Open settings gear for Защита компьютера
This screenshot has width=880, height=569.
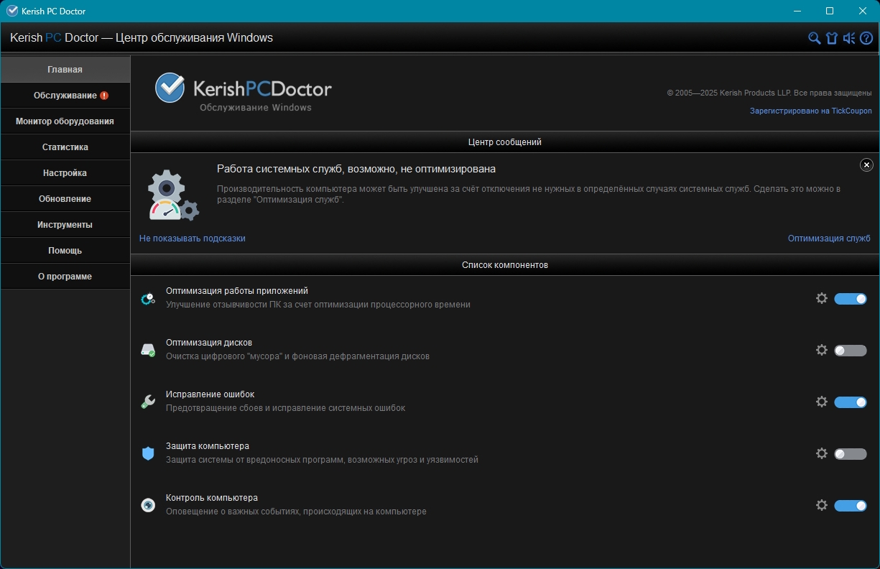coord(822,453)
